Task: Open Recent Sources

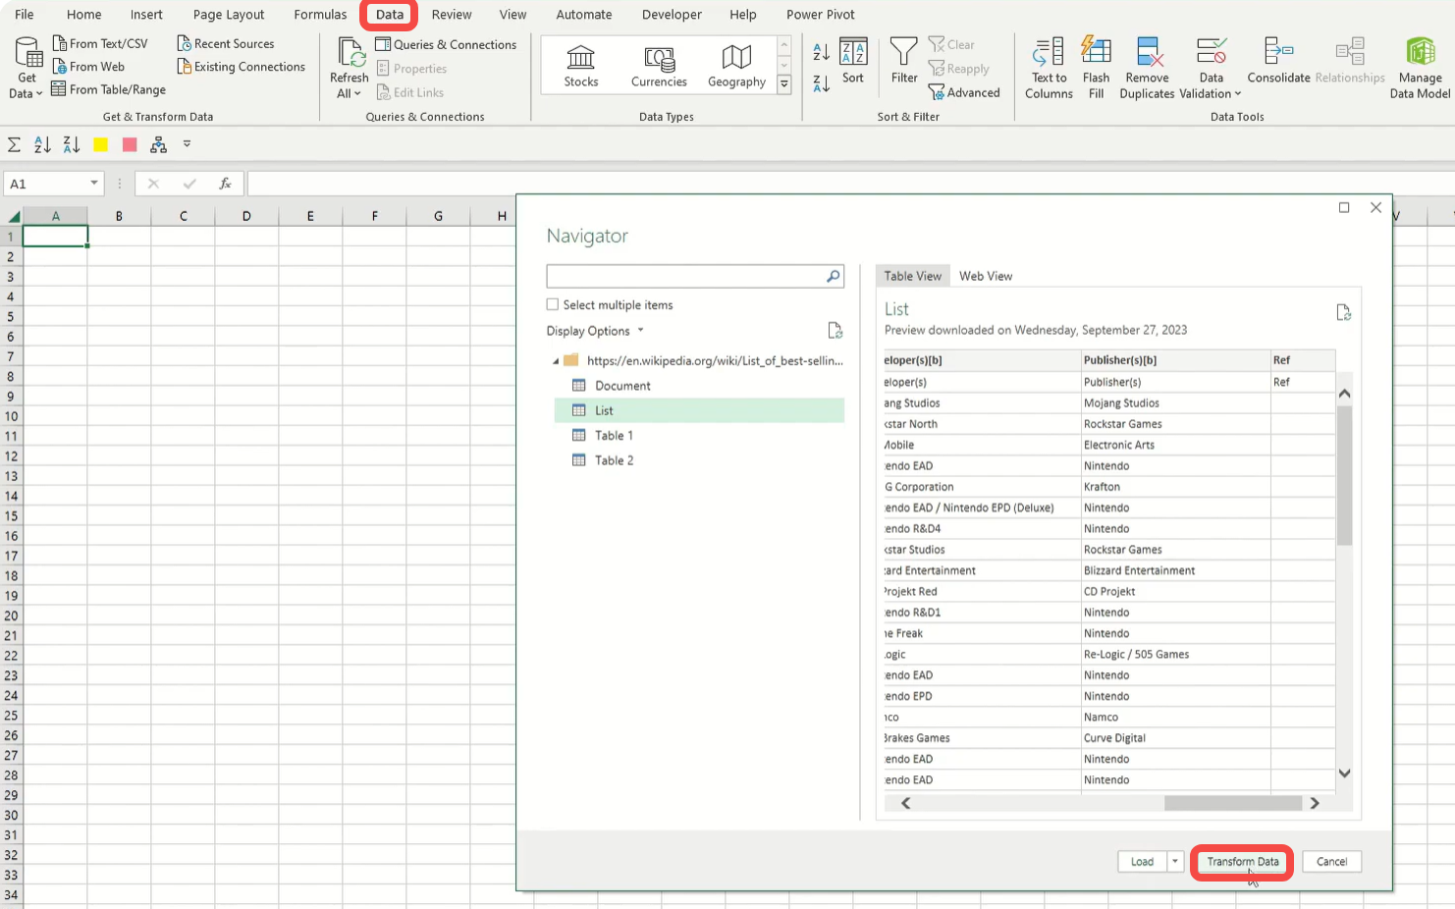Action: (x=226, y=43)
